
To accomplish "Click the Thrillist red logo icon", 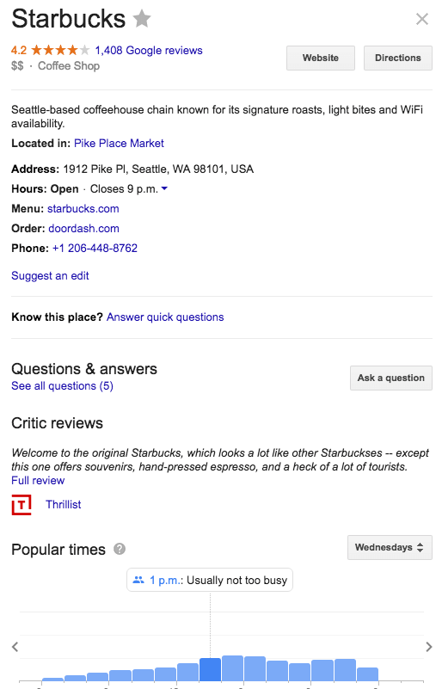I will tap(21, 504).
